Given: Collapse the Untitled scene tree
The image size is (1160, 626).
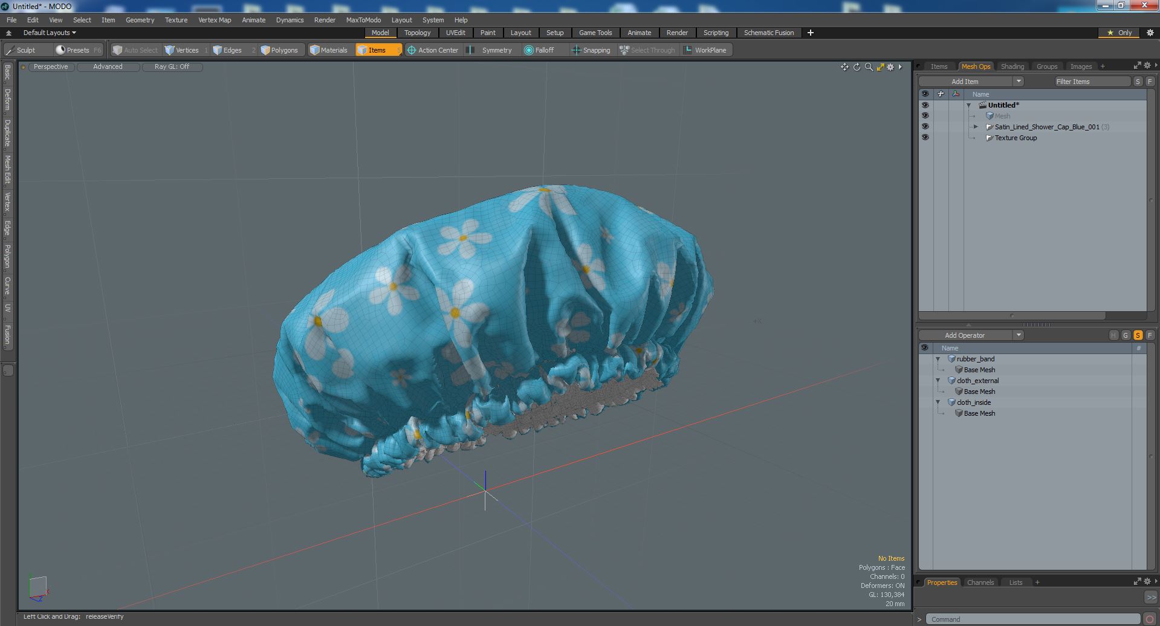Looking at the screenshot, I should click(x=969, y=105).
